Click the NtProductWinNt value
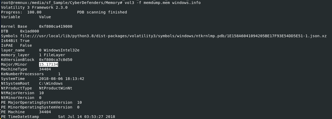The height and width of the screenshot is (119, 332). pyautogui.click(x=55, y=88)
